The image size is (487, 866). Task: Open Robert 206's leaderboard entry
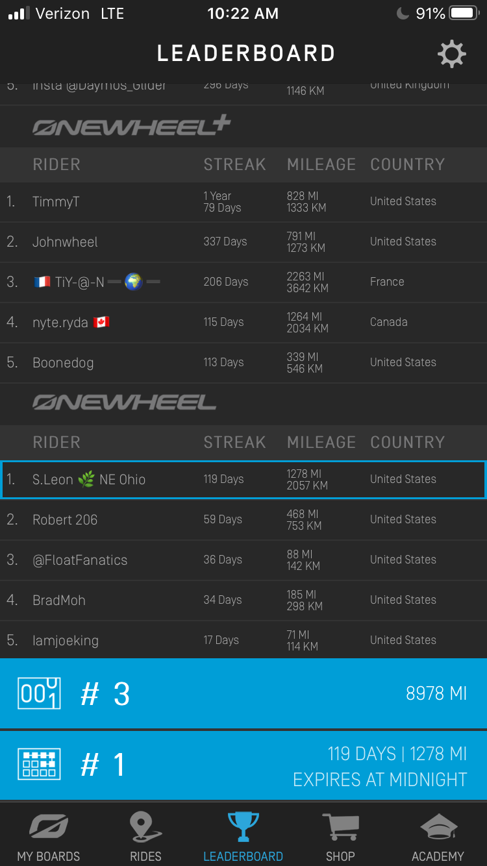tap(243, 520)
